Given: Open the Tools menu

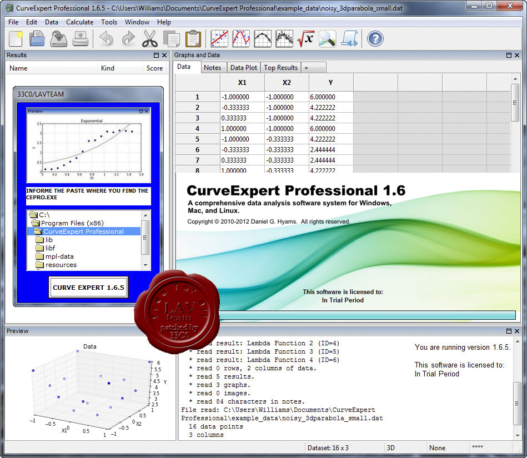Looking at the screenshot, I should (109, 22).
